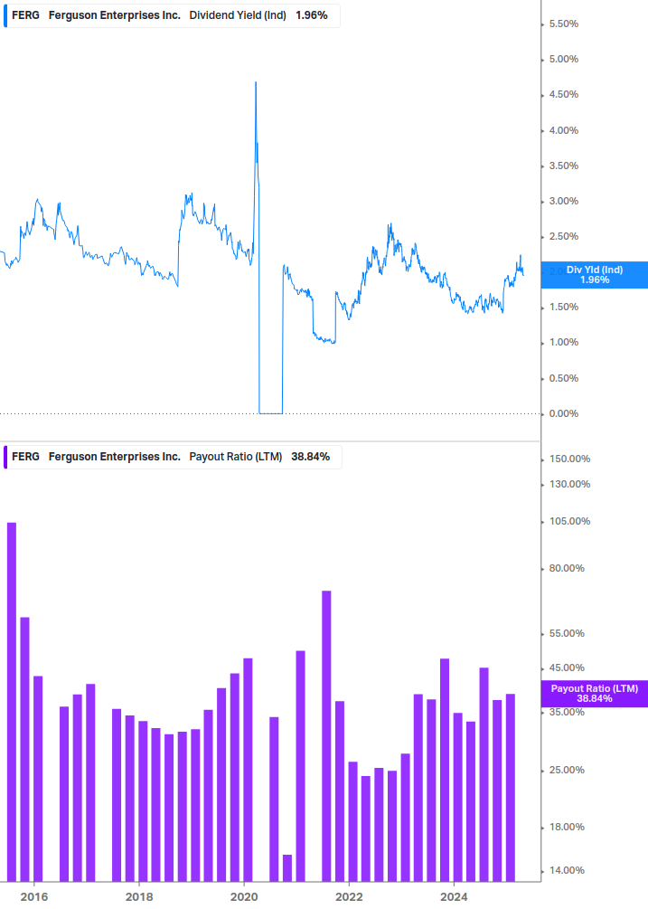
Task: Click the Payout Ratio legend header
Action: (173, 457)
